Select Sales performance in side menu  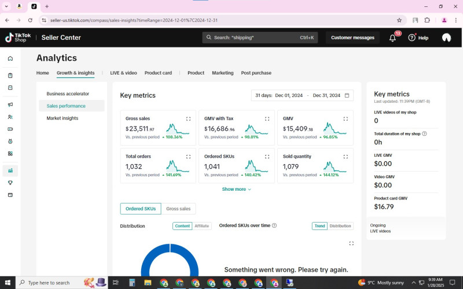[x=72, y=106]
